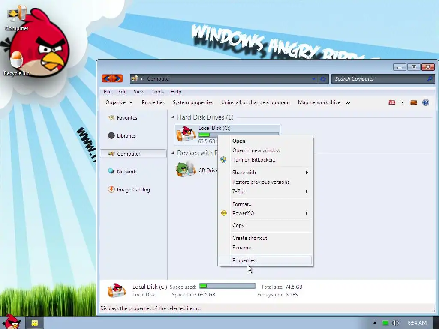Select the CD Drive green bird icon

[x=186, y=168]
